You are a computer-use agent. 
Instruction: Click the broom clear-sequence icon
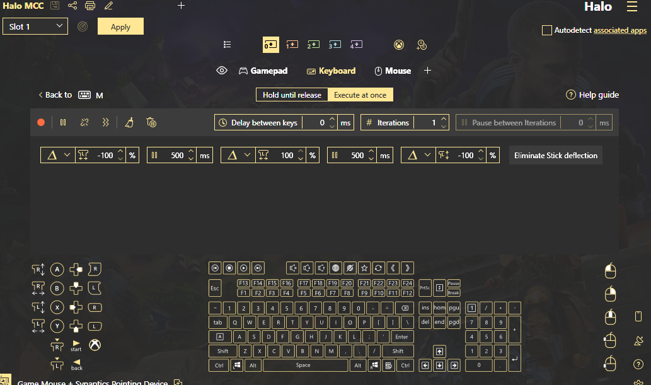[129, 123]
